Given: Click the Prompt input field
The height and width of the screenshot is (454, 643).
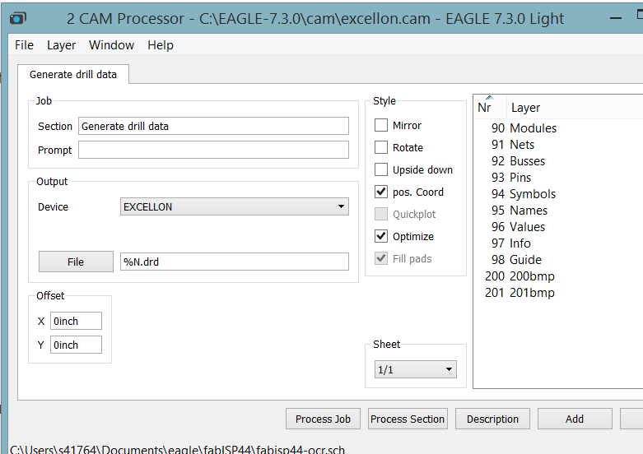Looking at the screenshot, I should pyautogui.click(x=214, y=150).
